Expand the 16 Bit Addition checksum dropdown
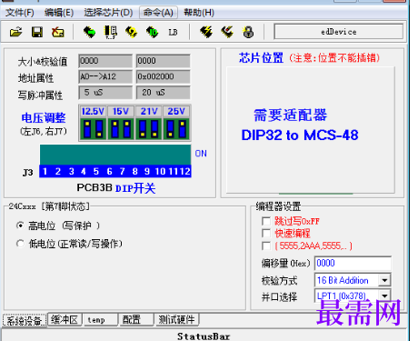Screen dimensions: 418x341 click(384, 280)
